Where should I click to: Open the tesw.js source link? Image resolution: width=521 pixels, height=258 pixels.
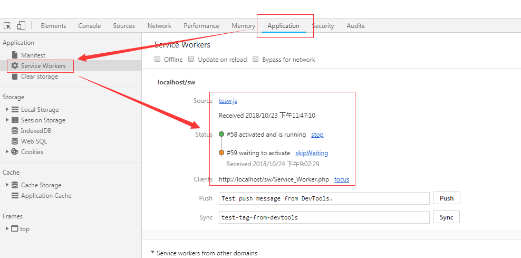click(228, 101)
